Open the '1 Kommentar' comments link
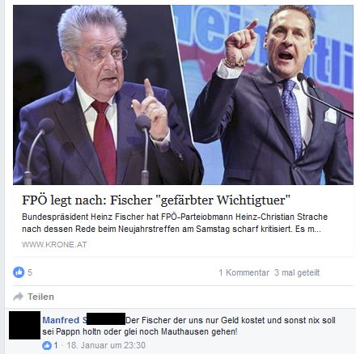The height and width of the screenshot is (354, 356). coord(244,272)
